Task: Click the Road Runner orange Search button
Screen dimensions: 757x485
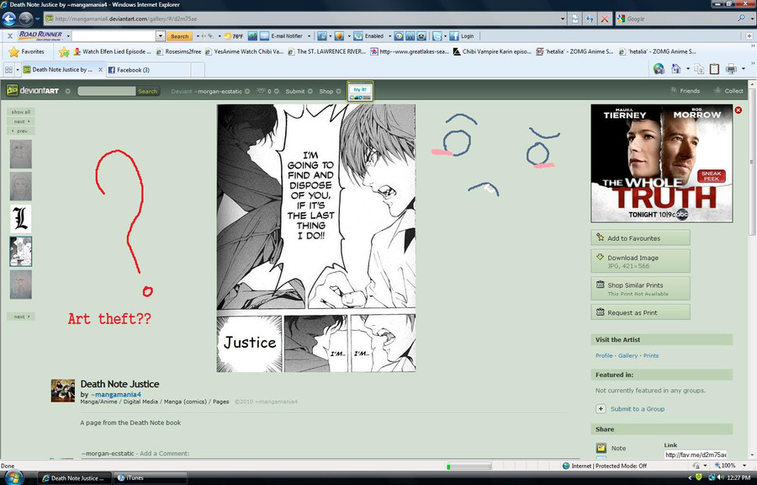Action: (180, 36)
